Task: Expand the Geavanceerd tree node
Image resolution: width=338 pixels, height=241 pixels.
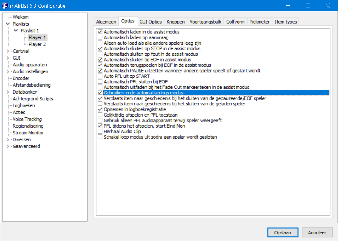Action: coord(8,147)
